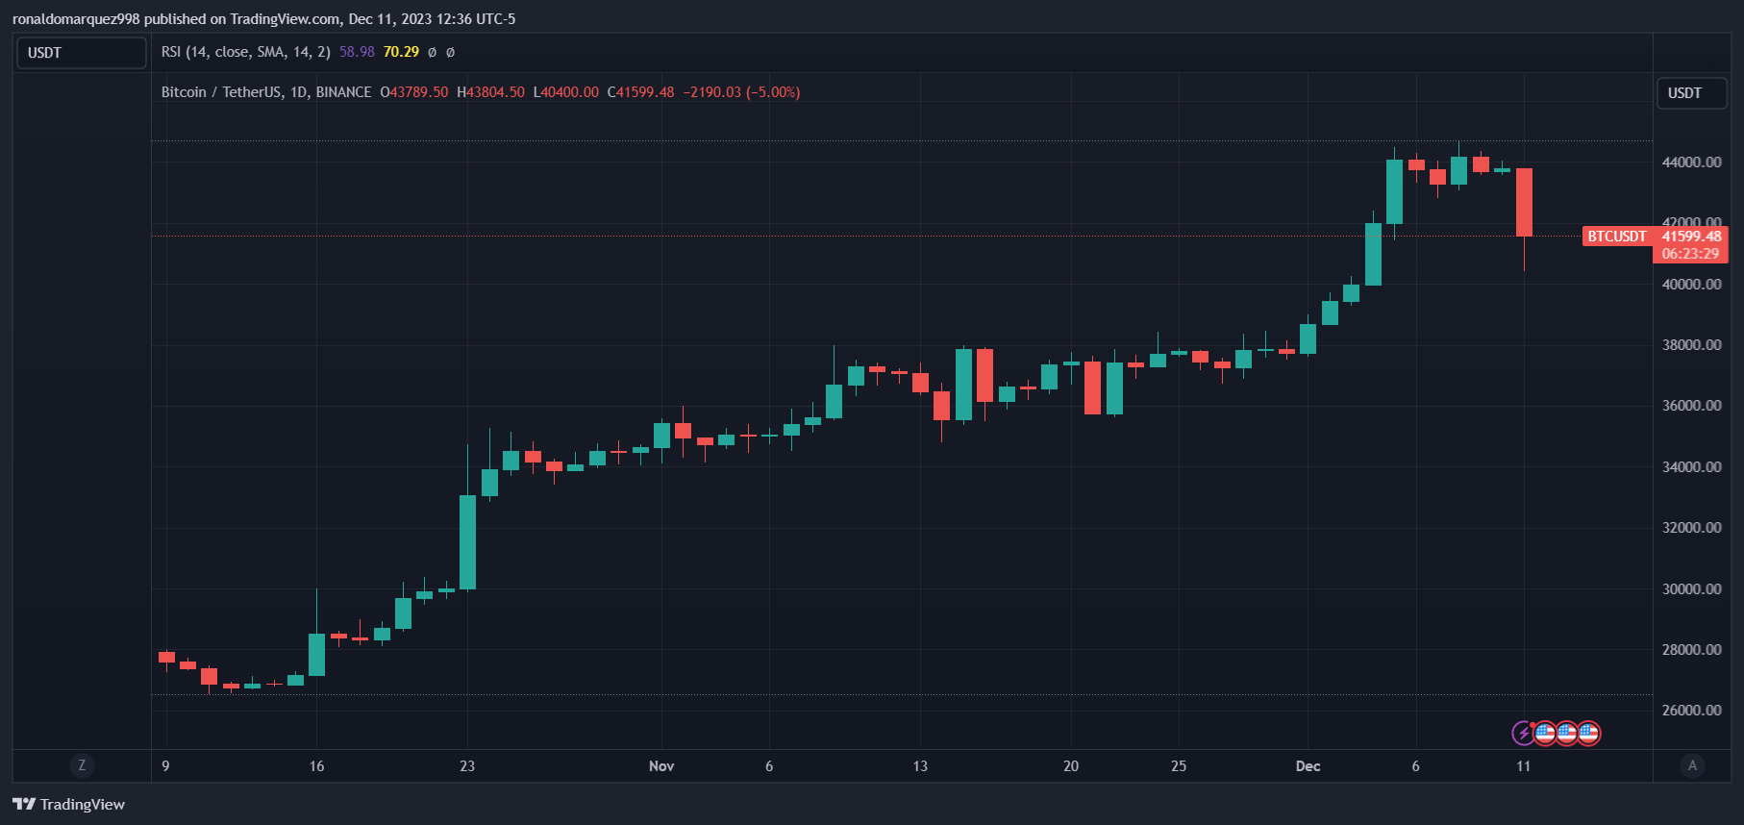Click the purple RSI value 58.98
This screenshot has width=1744, height=825.
click(357, 52)
